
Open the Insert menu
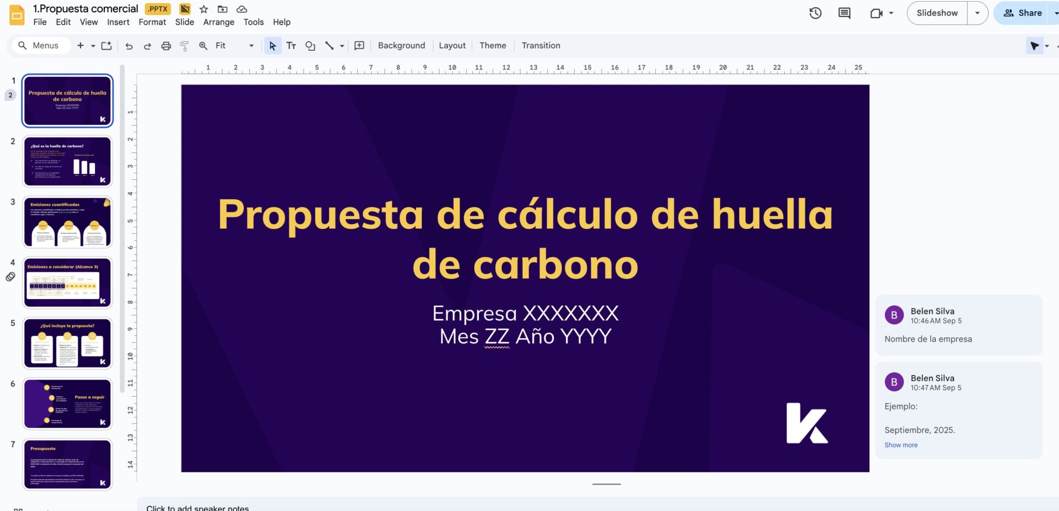tap(118, 22)
